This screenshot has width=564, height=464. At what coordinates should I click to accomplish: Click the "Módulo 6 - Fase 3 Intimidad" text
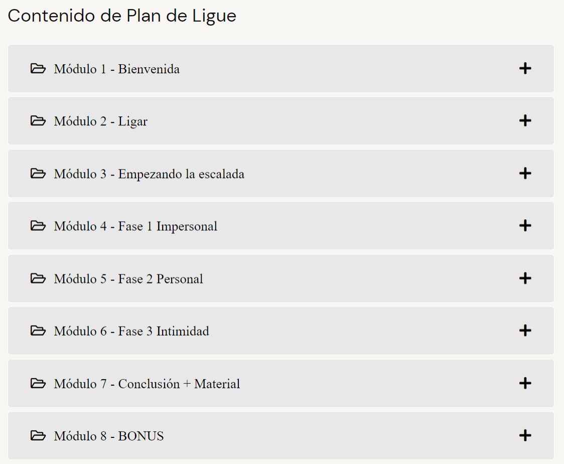(x=131, y=331)
